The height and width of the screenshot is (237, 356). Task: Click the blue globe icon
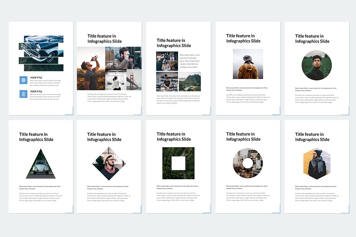pos(23,80)
